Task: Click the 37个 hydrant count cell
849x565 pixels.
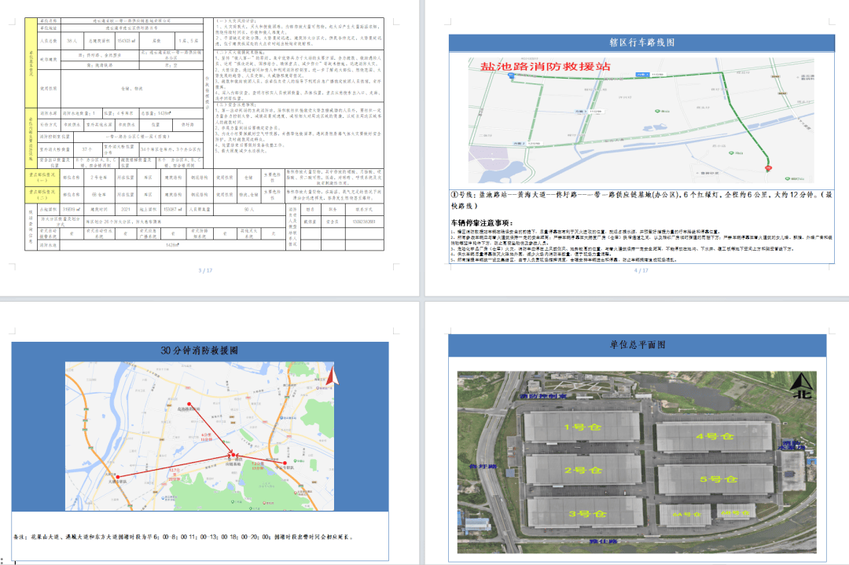Action: coord(87,149)
